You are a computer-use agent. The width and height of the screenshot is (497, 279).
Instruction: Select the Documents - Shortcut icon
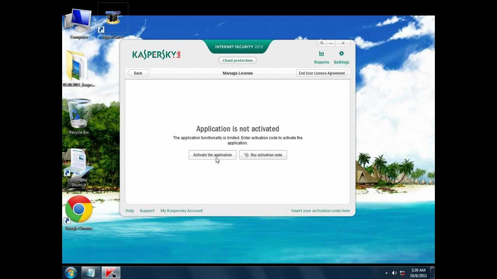79,167
